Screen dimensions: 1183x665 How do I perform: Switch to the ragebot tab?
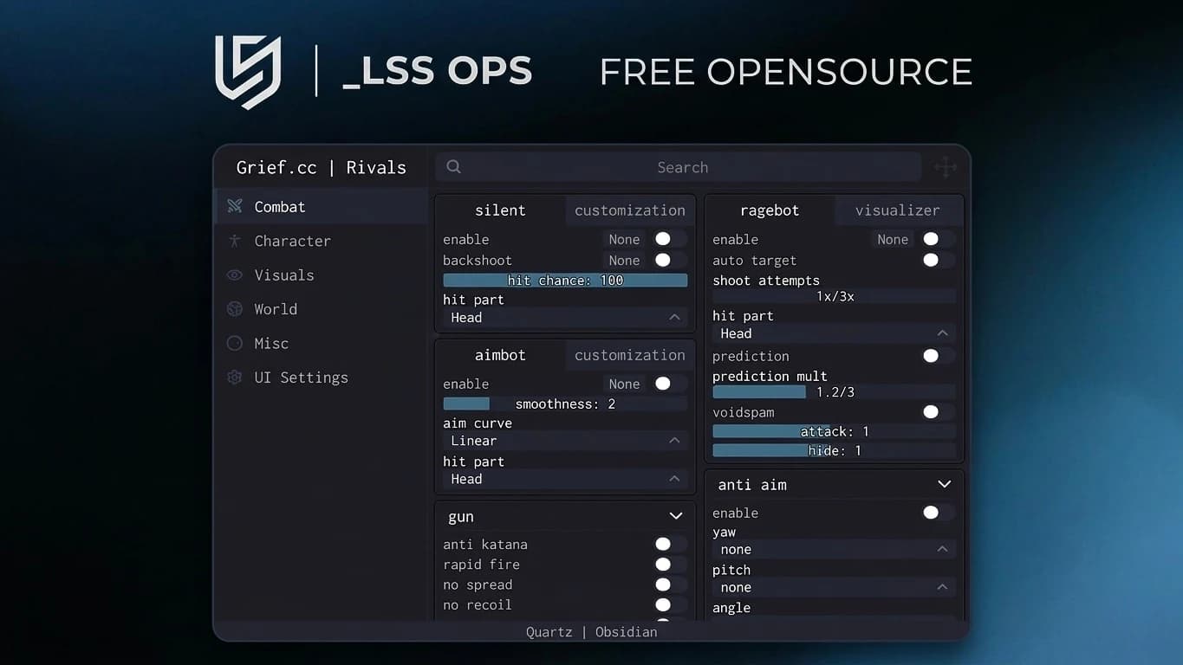pyautogui.click(x=770, y=210)
